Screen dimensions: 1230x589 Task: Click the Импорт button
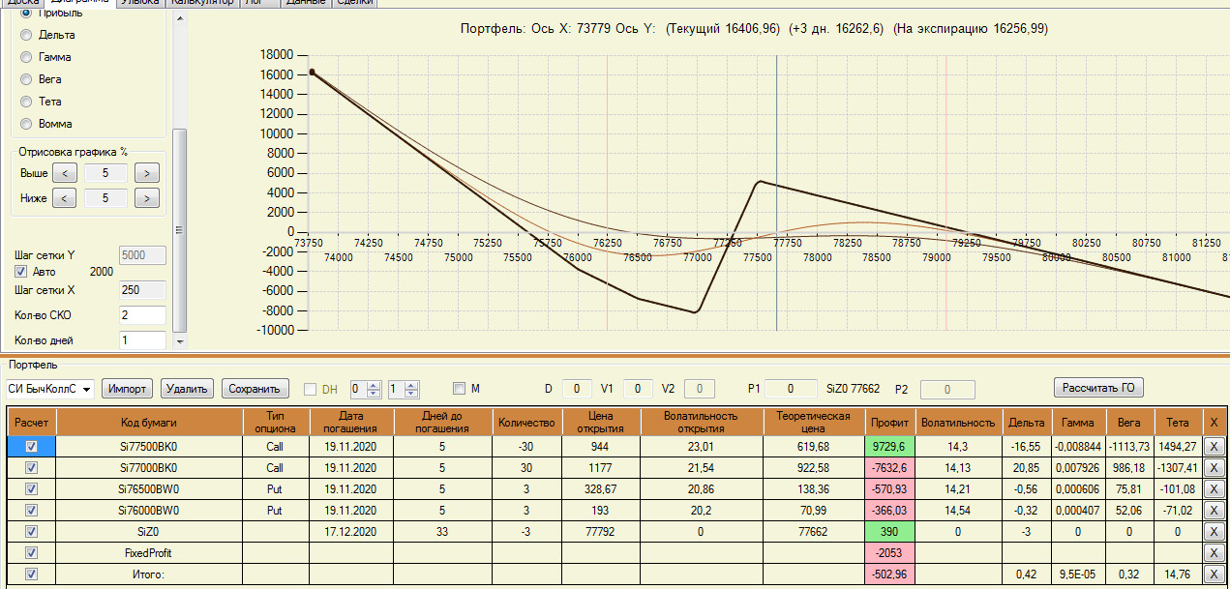(x=128, y=389)
